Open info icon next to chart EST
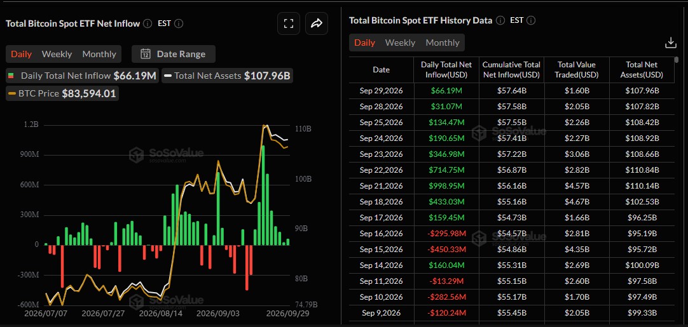Image resolution: width=688 pixels, height=327 pixels. pyautogui.click(x=179, y=23)
